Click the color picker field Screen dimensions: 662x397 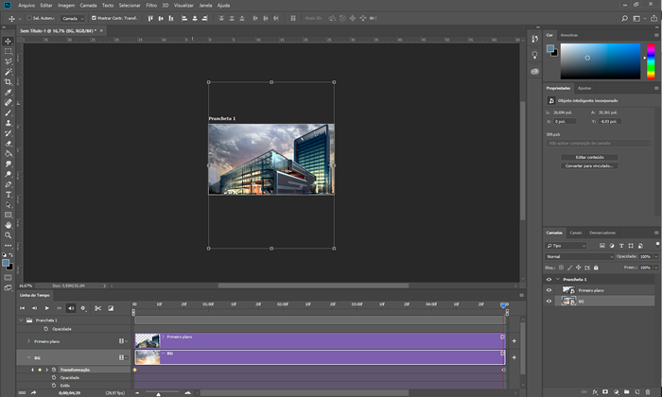pyautogui.click(x=600, y=61)
